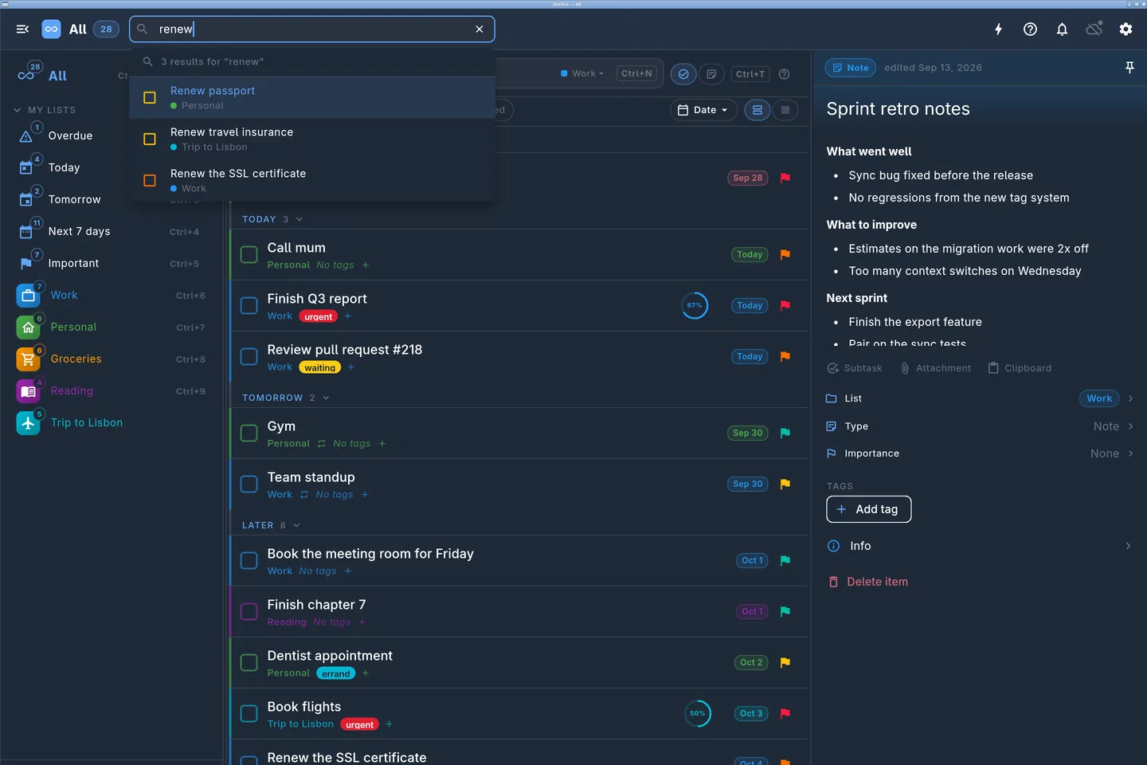Clear the search field with the X

[x=480, y=29]
